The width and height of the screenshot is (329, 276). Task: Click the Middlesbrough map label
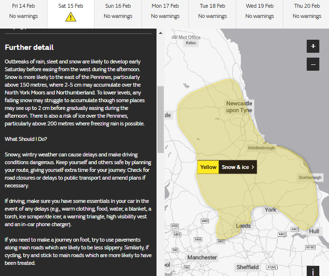261,148
